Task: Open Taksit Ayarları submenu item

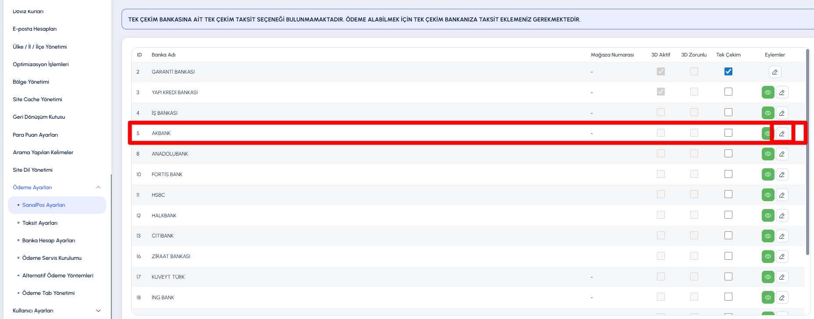Action: pyautogui.click(x=40, y=223)
